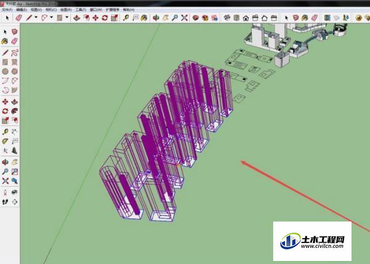370x264 pixels.
Task: Select the Protractor tool
Action: point(5,141)
